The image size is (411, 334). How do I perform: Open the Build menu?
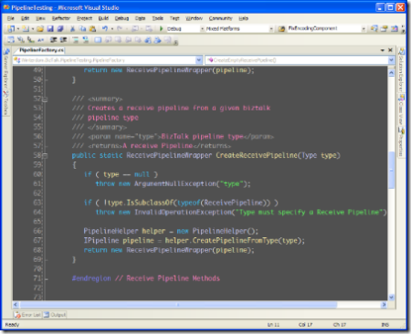[x=103, y=18]
